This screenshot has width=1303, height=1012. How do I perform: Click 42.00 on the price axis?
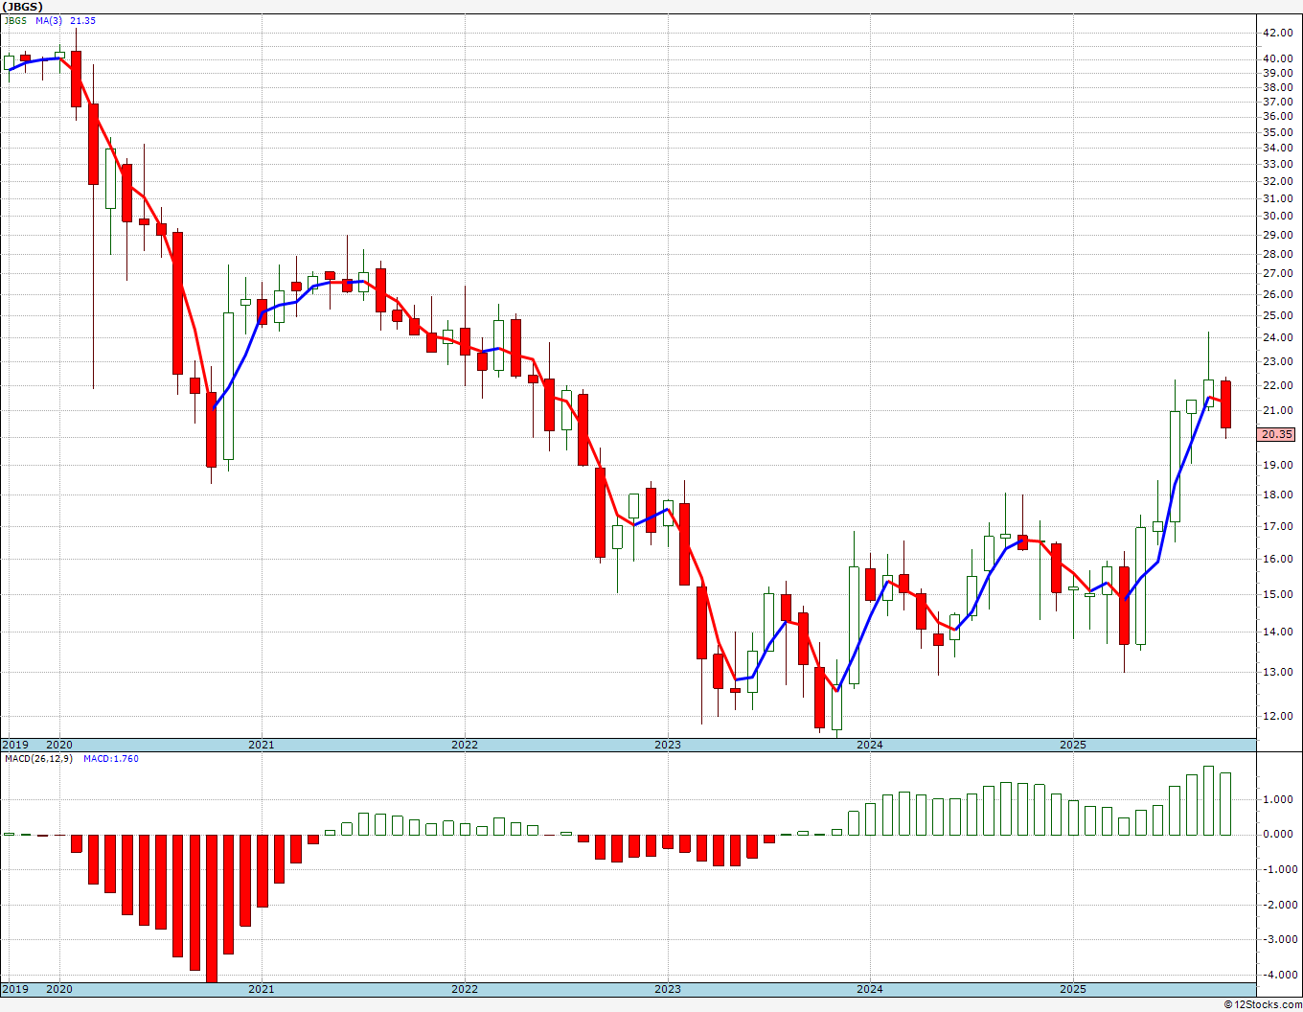(1278, 33)
